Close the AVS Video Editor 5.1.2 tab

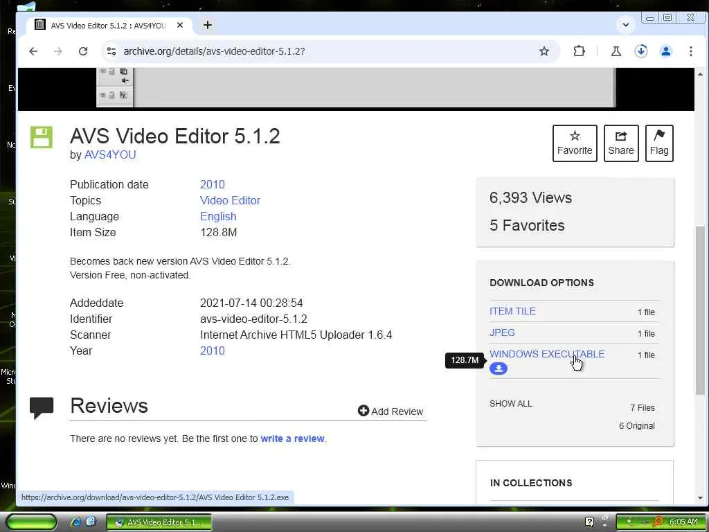(180, 26)
